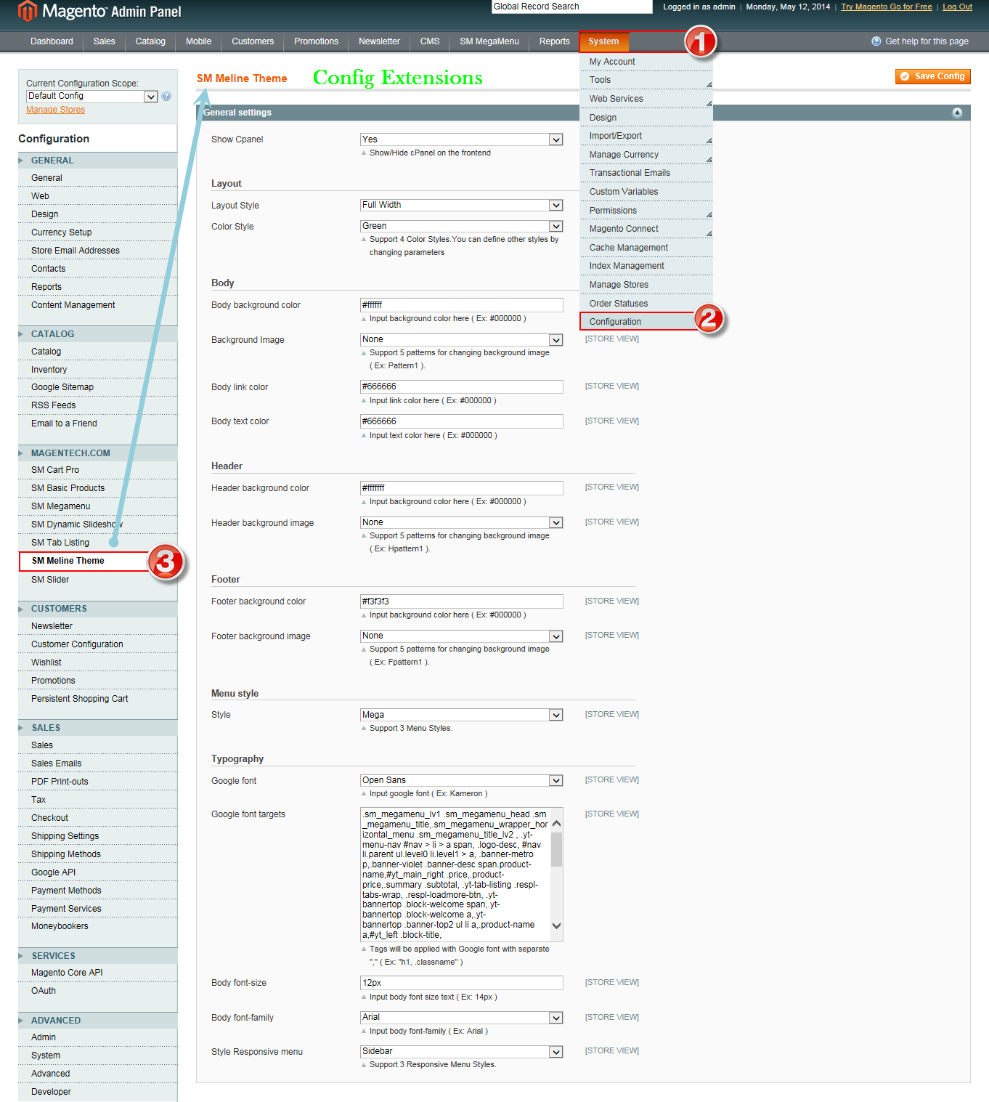Open the SM MegaMenu top navigation item
This screenshot has height=1102, width=989.
tap(489, 41)
